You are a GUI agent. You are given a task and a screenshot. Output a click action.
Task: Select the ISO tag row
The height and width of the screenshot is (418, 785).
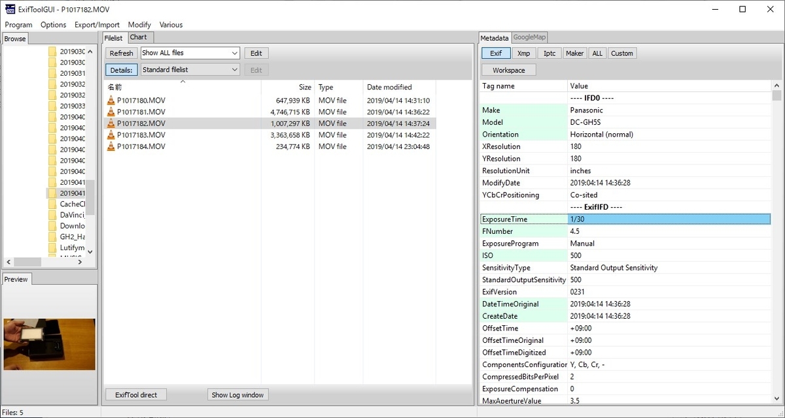click(625, 255)
